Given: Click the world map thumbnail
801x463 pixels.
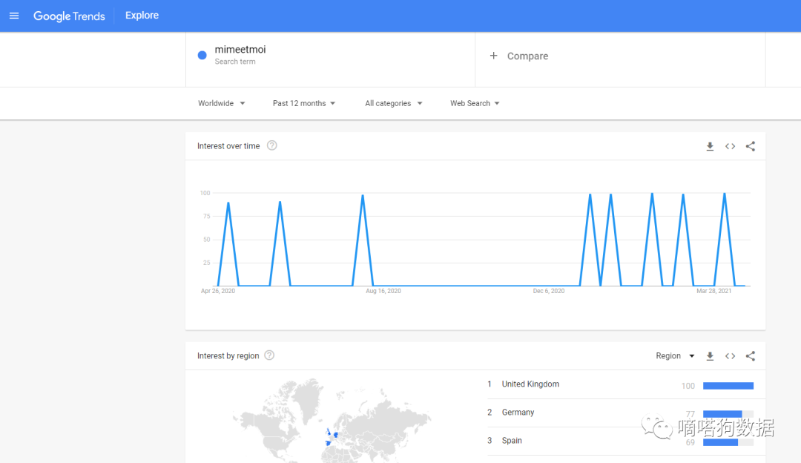Looking at the screenshot, I should (x=332, y=421).
